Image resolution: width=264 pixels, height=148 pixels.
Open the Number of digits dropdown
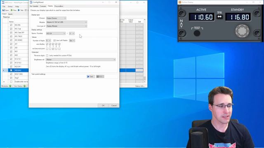(48, 40)
